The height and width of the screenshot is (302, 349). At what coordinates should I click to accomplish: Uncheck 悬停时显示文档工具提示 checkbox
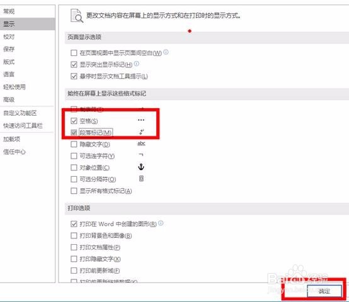point(74,76)
